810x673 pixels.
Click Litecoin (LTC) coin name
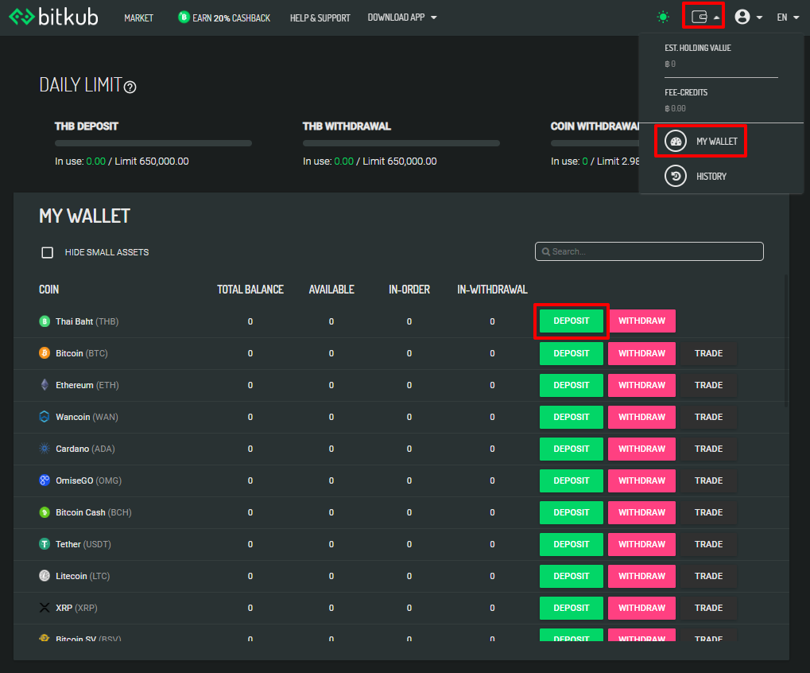83,576
